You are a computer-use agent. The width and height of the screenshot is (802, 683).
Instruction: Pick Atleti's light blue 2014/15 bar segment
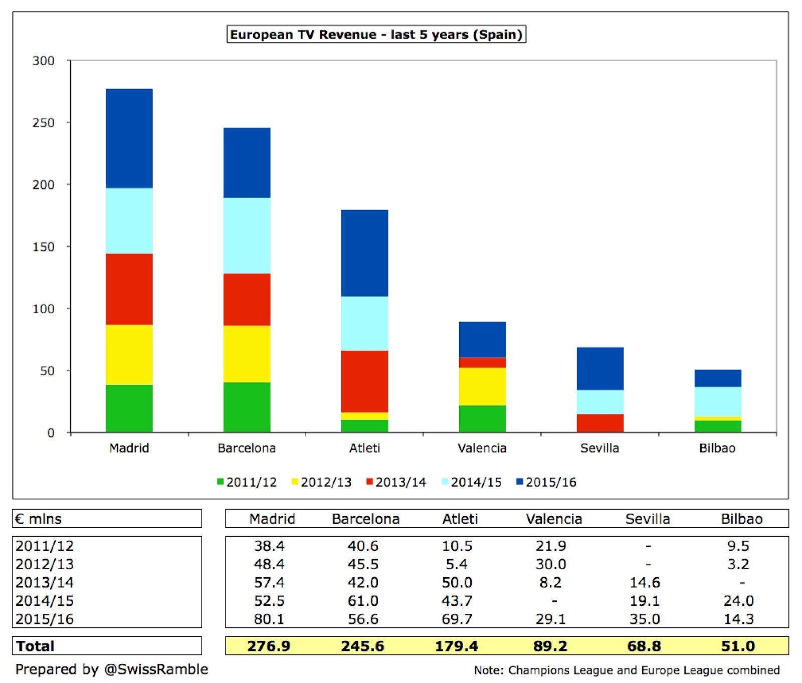point(365,323)
